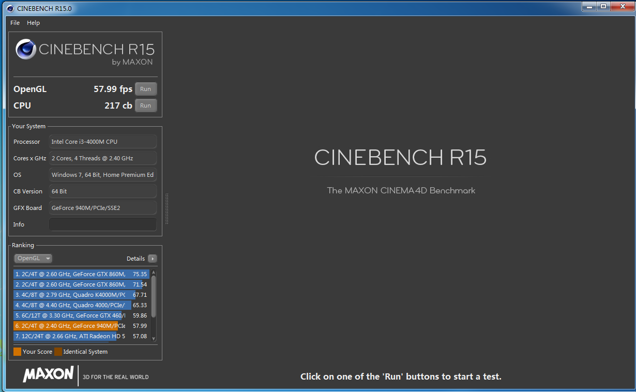This screenshot has width=636, height=392.
Task: Click the Cinebench title bar application icon
Action: tap(10, 8)
